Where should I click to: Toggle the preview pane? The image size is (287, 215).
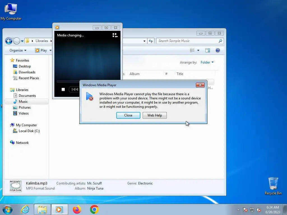[x=208, y=50]
